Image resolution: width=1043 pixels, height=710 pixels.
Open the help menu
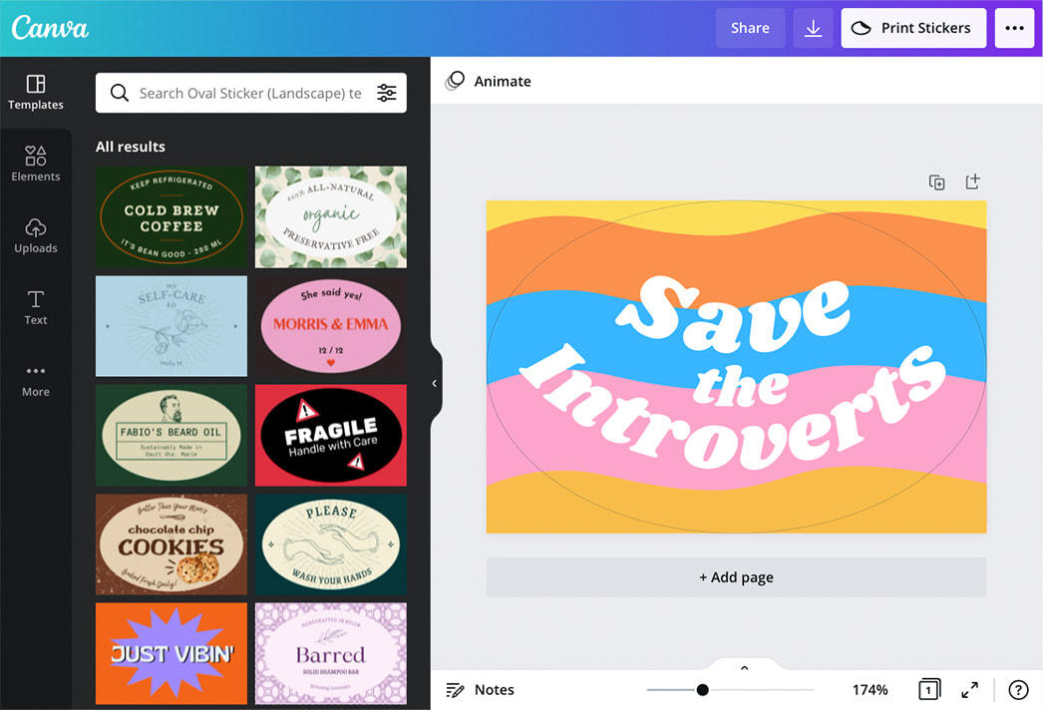[1018, 689]
